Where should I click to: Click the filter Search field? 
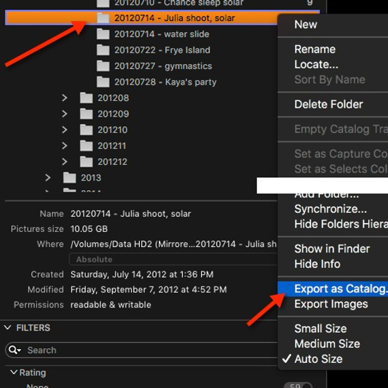coord(141,350)
